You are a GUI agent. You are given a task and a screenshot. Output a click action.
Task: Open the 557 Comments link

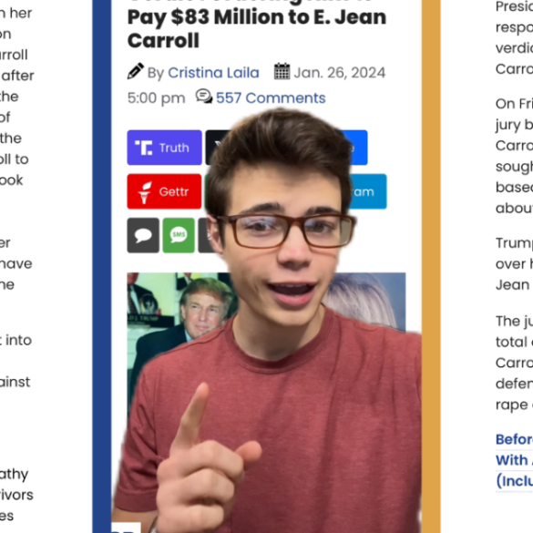pyautogui.click(x=271, y=97)
